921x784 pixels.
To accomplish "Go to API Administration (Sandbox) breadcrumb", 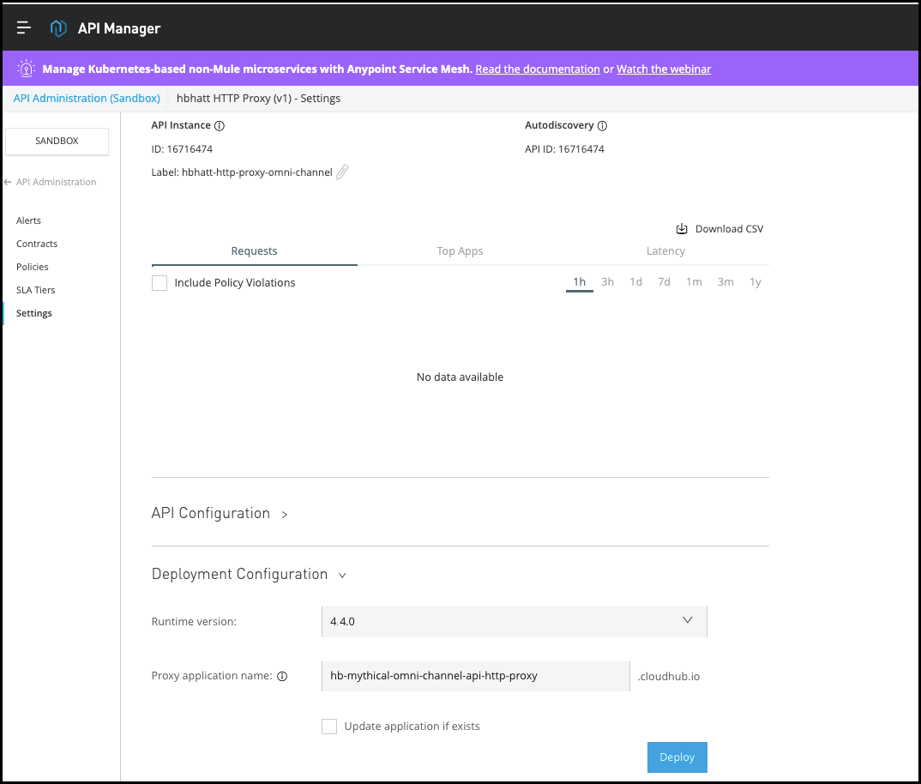I will click(87, 98).
